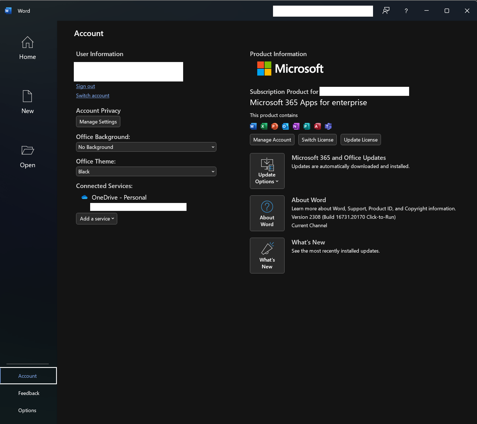Click the Switch License button
Screen dimensions: 477x424
(x=318, y=140)
